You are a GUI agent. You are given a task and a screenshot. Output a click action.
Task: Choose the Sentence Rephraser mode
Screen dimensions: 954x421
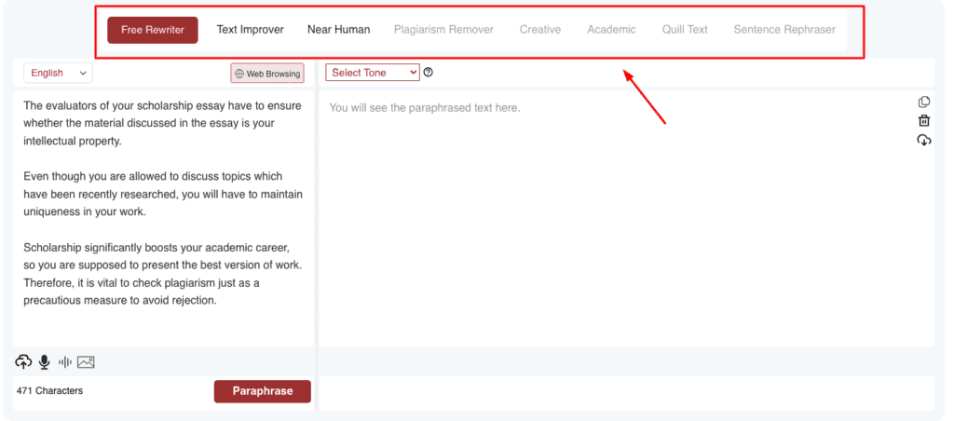[x=784, y=30]
